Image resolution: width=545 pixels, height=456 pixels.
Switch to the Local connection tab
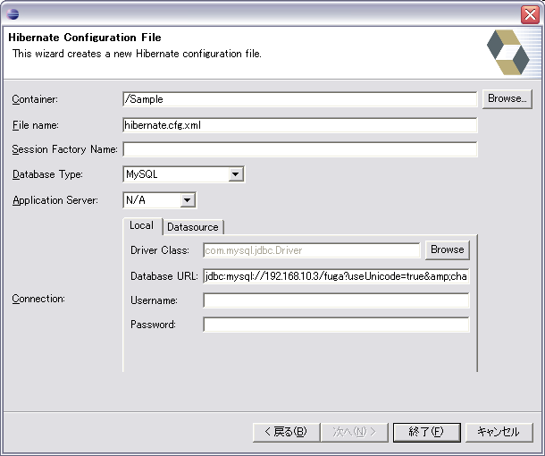click(141, 225)
